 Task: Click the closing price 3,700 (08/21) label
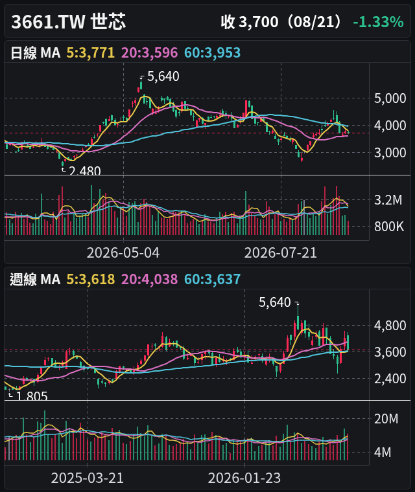281,22
